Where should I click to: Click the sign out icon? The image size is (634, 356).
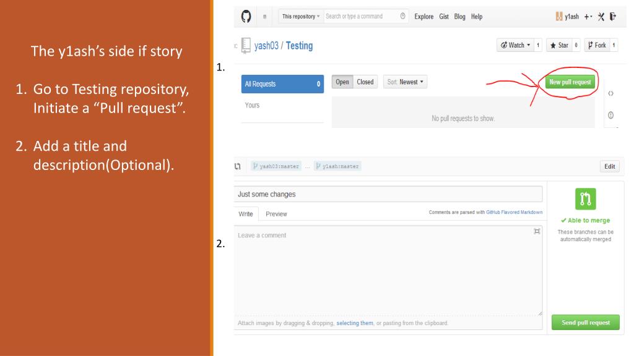[x=613, y=17]
